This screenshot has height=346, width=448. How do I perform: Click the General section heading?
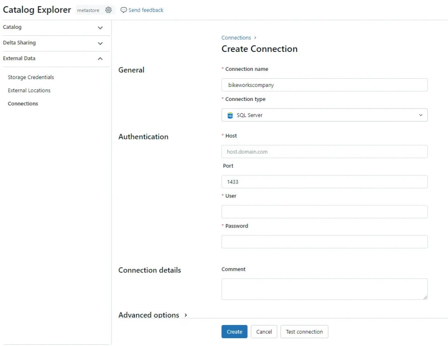coord(131,70)
